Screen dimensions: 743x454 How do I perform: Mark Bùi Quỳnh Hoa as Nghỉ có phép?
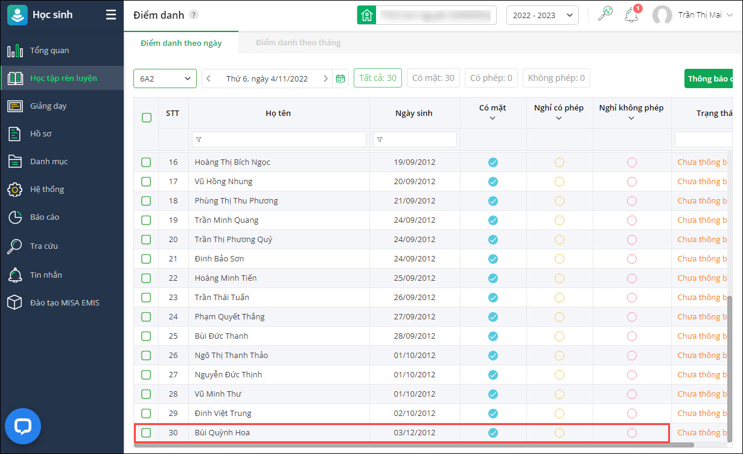pyautogui.click(x=559, y=432)
